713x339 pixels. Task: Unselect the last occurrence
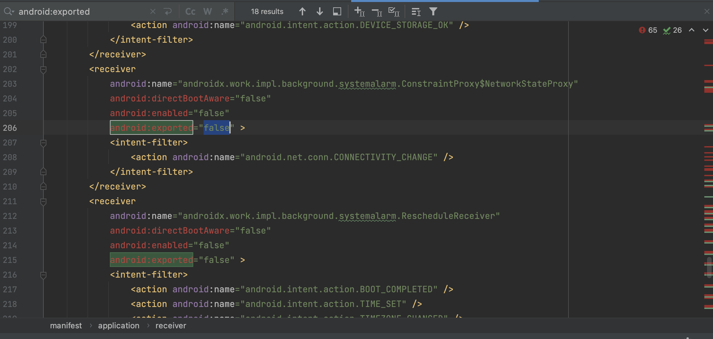[377, 12]
